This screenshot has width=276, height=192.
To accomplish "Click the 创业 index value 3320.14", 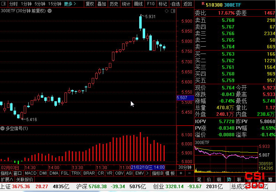I will tap(174, 186).
